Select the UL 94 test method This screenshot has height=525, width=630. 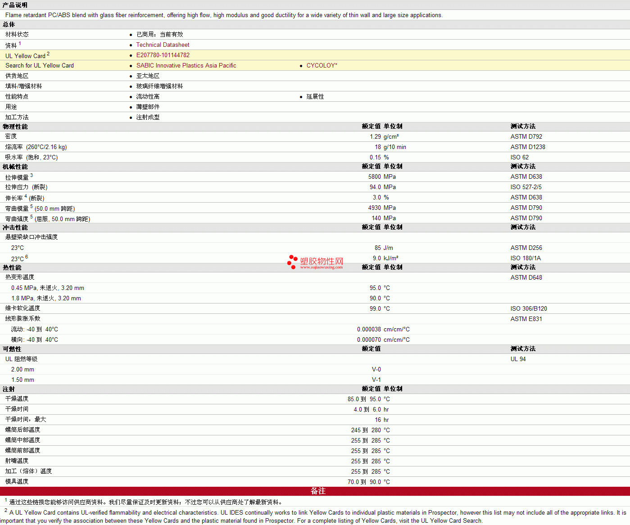coord(518,359)
